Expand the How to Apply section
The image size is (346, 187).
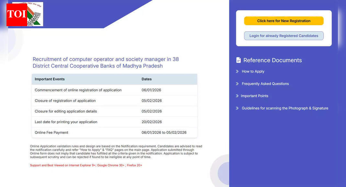point(253,71)
